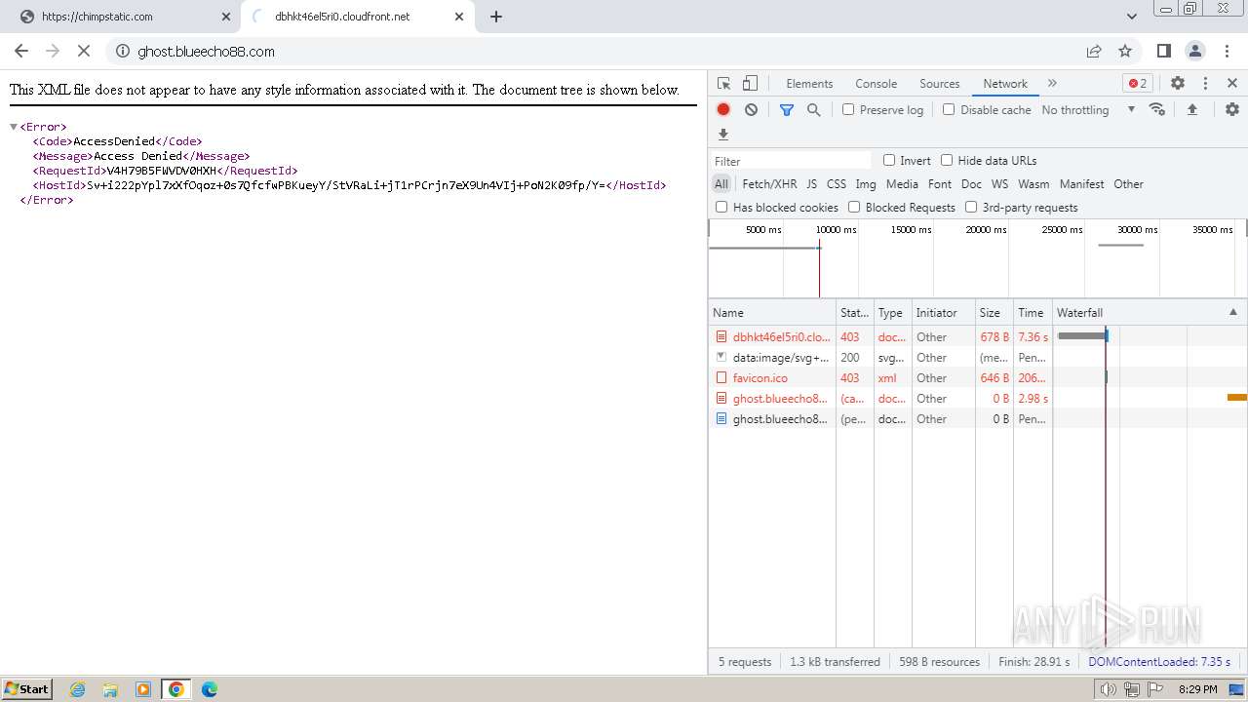The image size is (1248, 702).
Task: Open the No throttling dropdown
Action: pos(1088,110)
